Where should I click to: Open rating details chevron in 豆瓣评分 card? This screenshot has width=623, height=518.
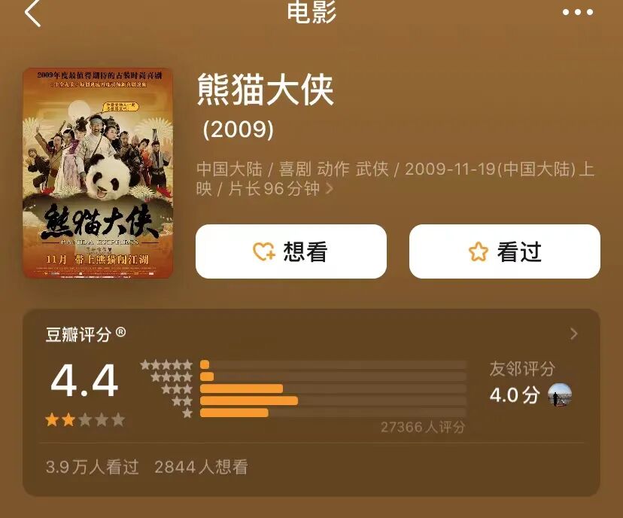574,334
